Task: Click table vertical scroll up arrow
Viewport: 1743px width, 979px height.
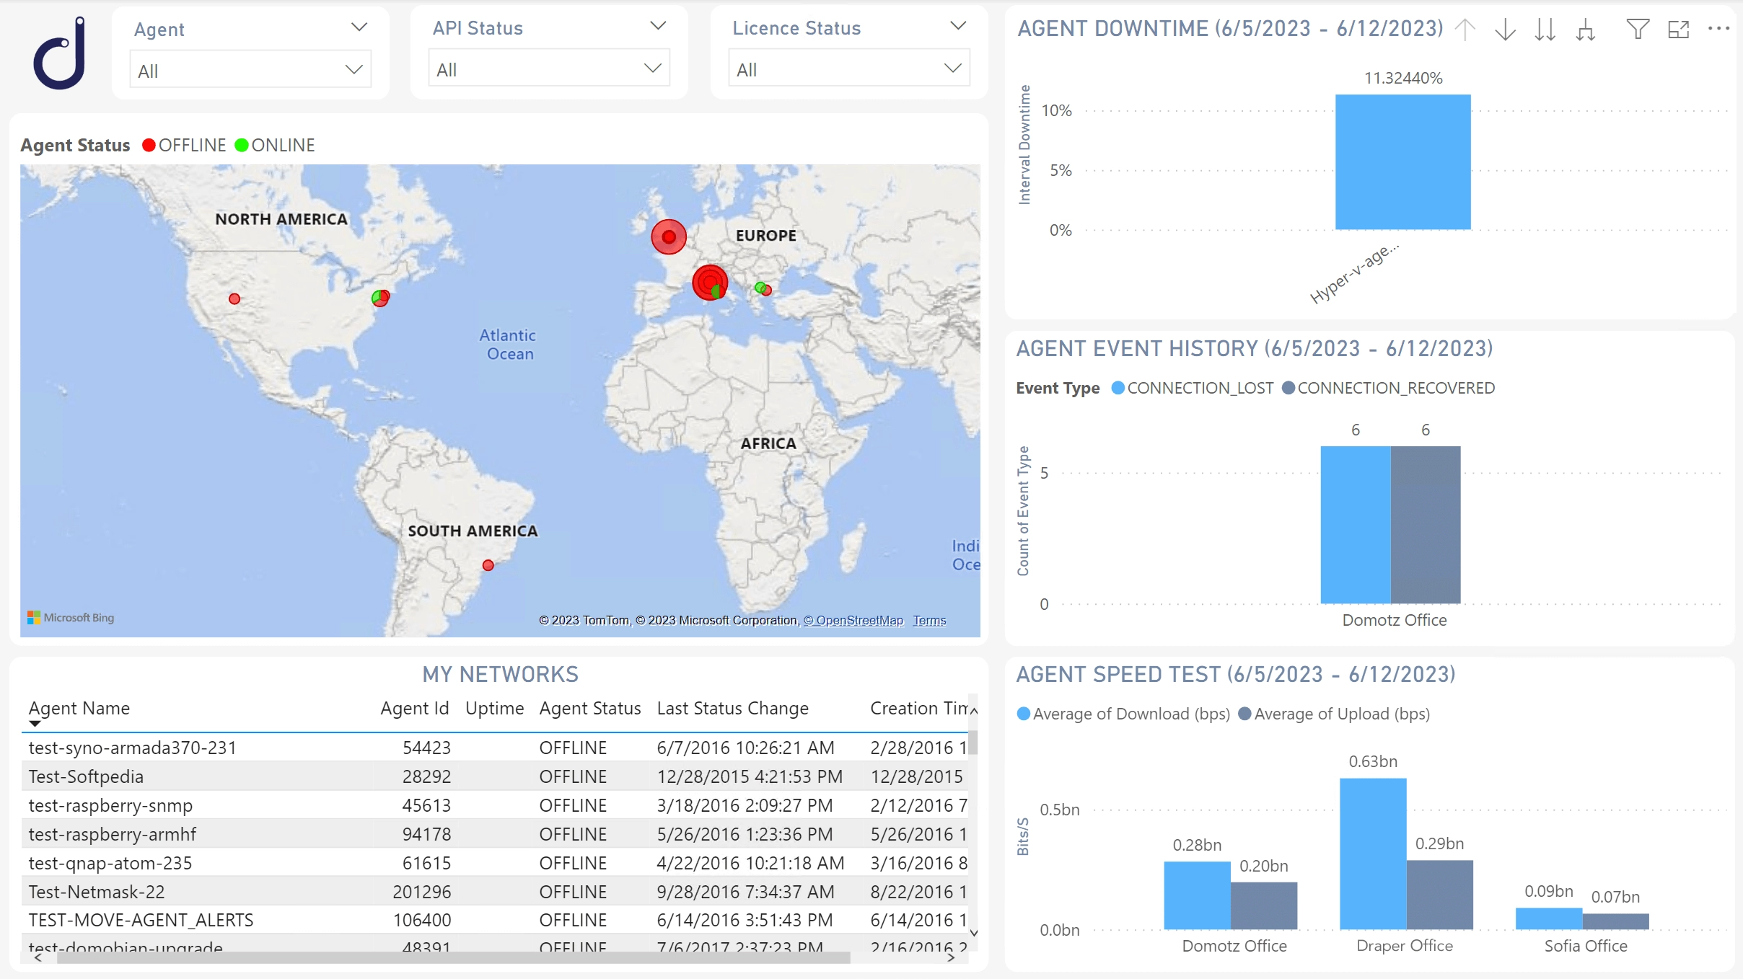Action: pyautogui.click(x=973, y=711)
